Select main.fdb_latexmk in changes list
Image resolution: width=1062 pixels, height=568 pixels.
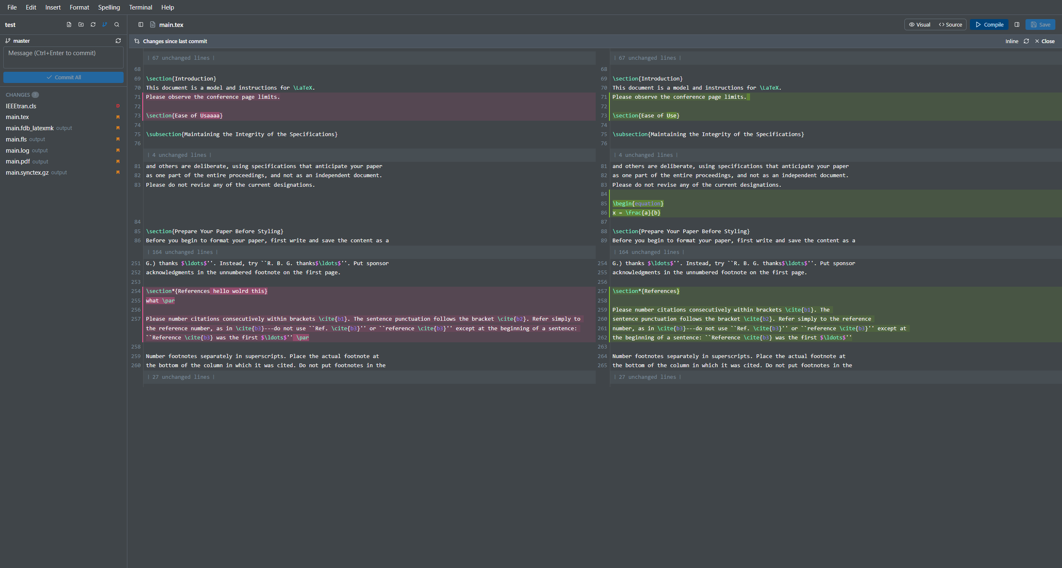[x=62, y=128]
